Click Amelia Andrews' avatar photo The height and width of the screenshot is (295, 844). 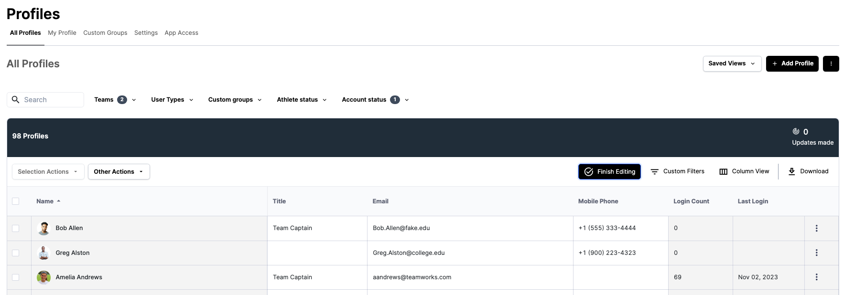point(44,277)
